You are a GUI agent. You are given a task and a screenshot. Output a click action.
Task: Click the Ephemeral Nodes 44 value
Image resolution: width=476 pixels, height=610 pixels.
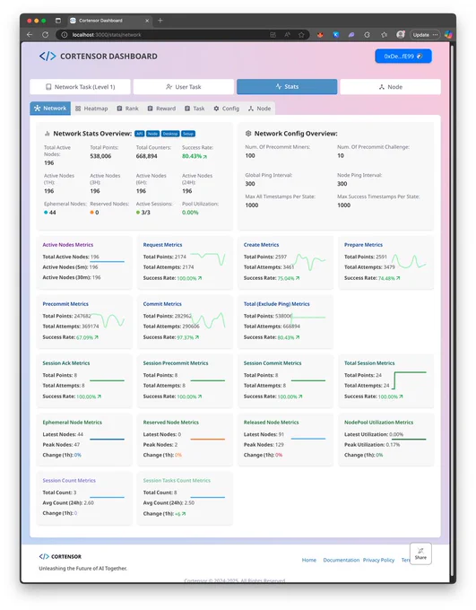click(50, 213)
